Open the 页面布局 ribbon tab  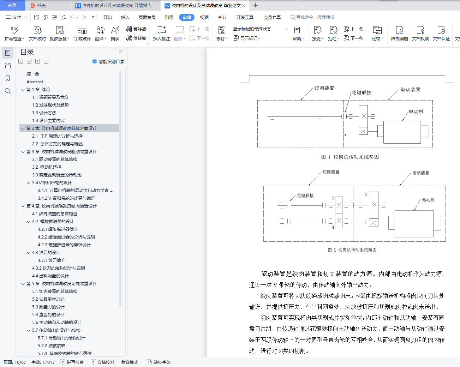click(x=147, y=17)
